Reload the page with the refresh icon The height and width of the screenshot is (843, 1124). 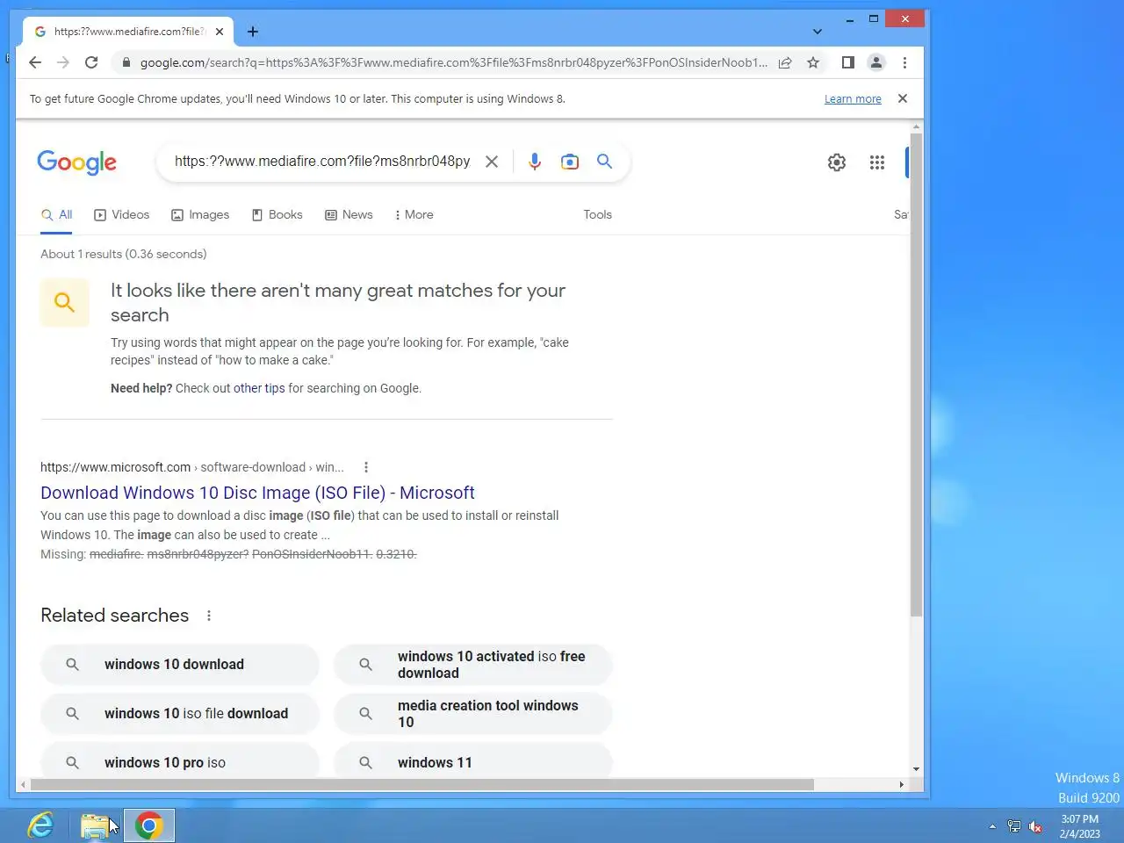pyautogui.click(x=91, y=62)
